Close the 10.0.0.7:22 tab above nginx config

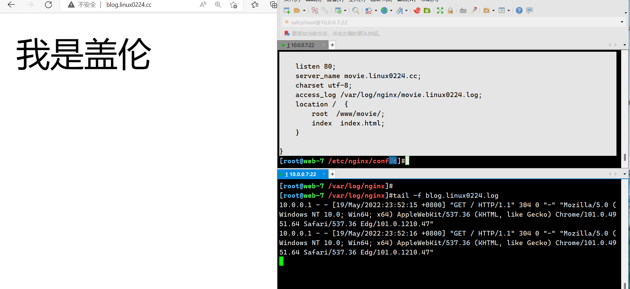pos(324,45)
